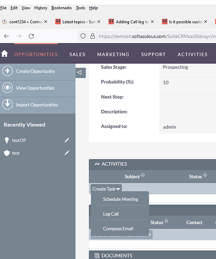Select Log Call from dropdown menu

pyautogui.click(x=111, y=214)
